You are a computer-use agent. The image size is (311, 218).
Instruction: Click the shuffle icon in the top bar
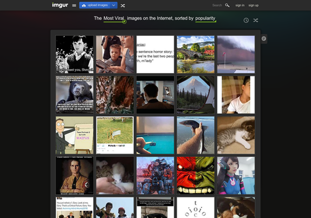click(x=123, y=5)
